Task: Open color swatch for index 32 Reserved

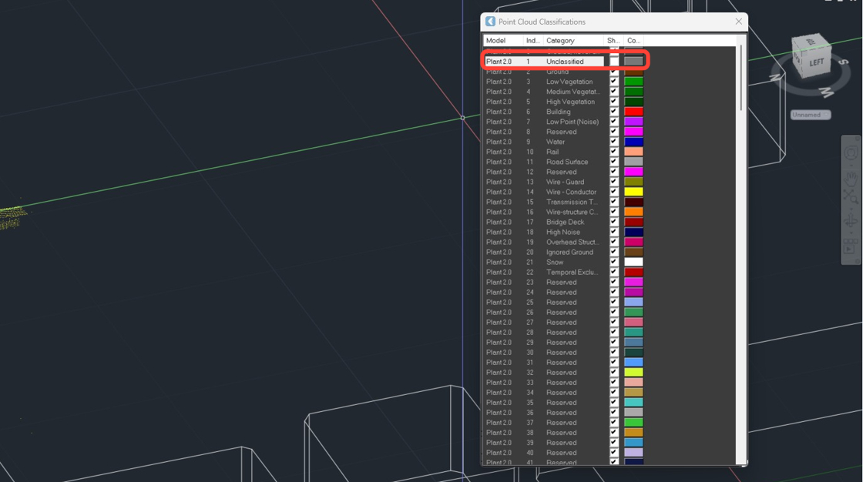Action: (x=633, y=372)
